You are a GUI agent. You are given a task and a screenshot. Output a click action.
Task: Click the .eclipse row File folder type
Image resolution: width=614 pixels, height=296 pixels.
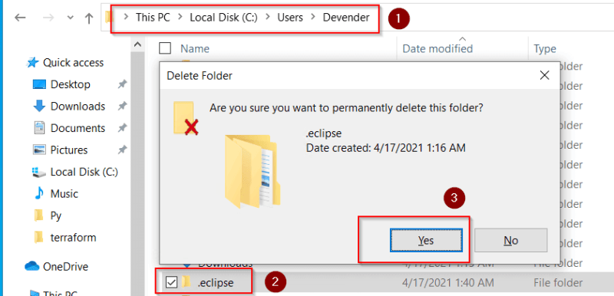pos(558,283)
